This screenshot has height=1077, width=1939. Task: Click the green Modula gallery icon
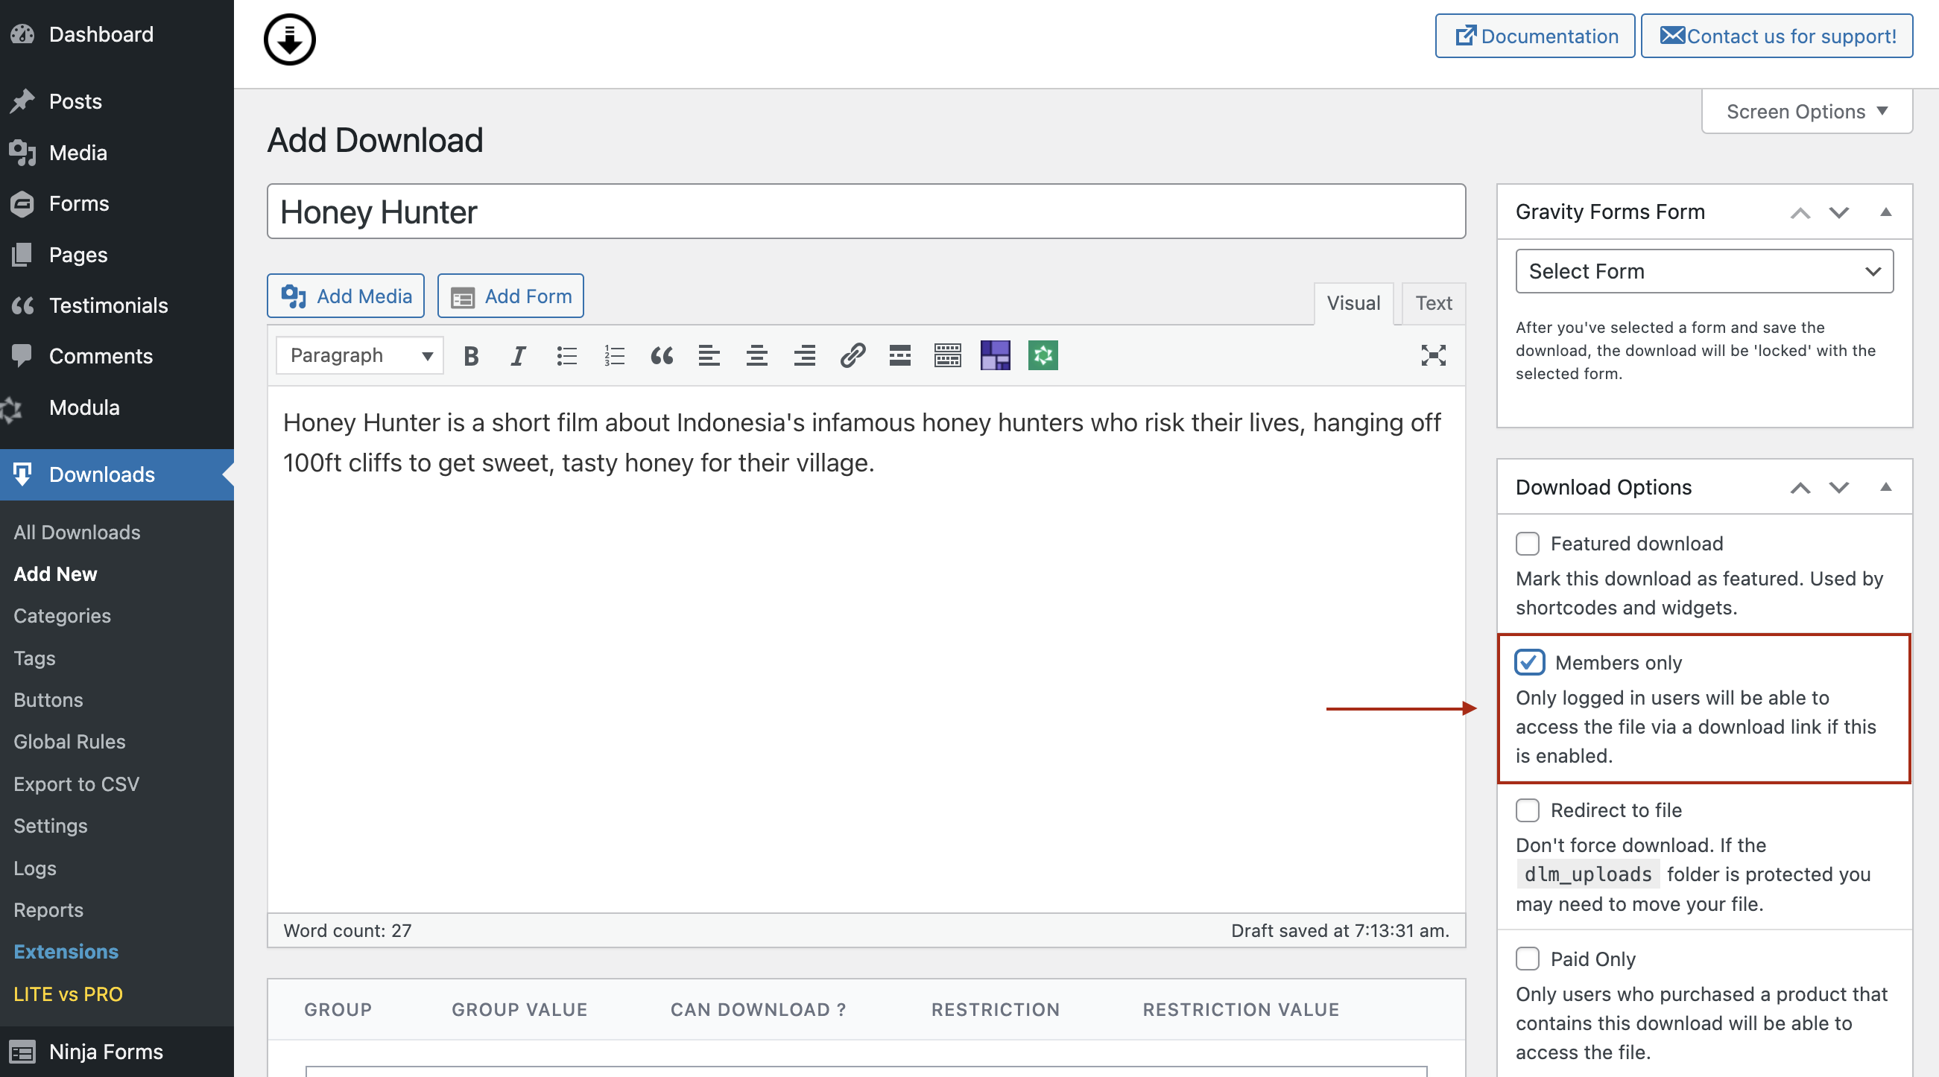click(1043, 355)
